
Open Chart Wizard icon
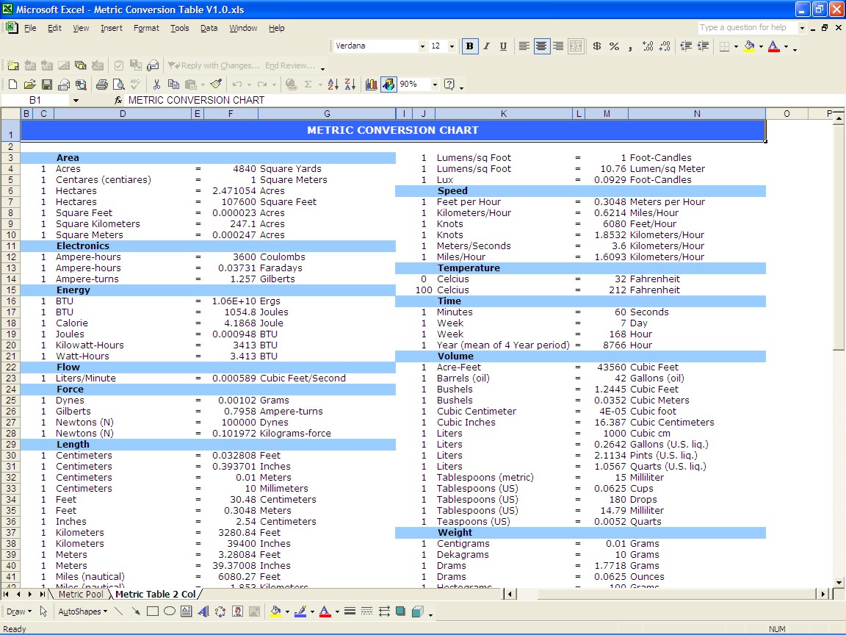click(371, 85)
